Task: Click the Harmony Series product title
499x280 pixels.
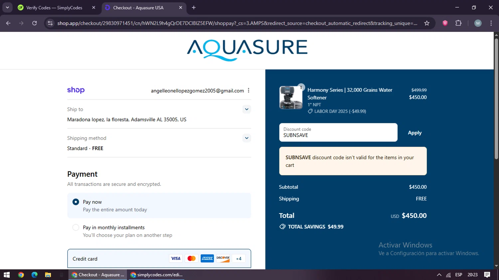Action: coord(350,94)
